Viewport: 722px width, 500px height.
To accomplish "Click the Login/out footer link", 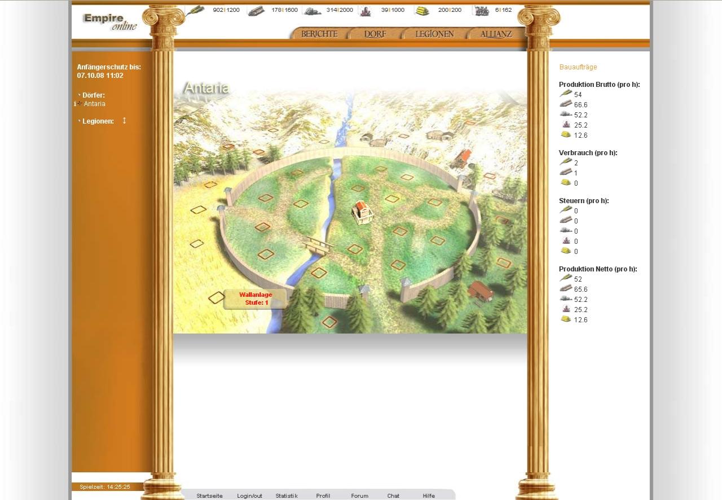I will [249, 496].
